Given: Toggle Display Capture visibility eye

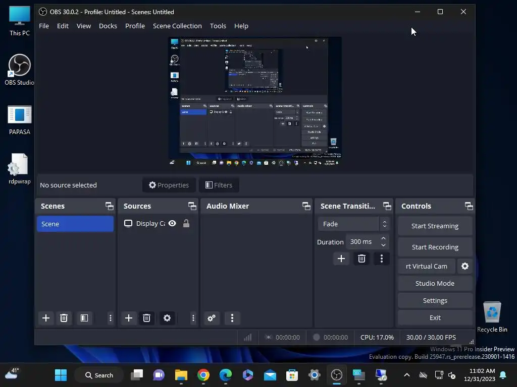Looking at the screenshot, I should tap(172, 223).
